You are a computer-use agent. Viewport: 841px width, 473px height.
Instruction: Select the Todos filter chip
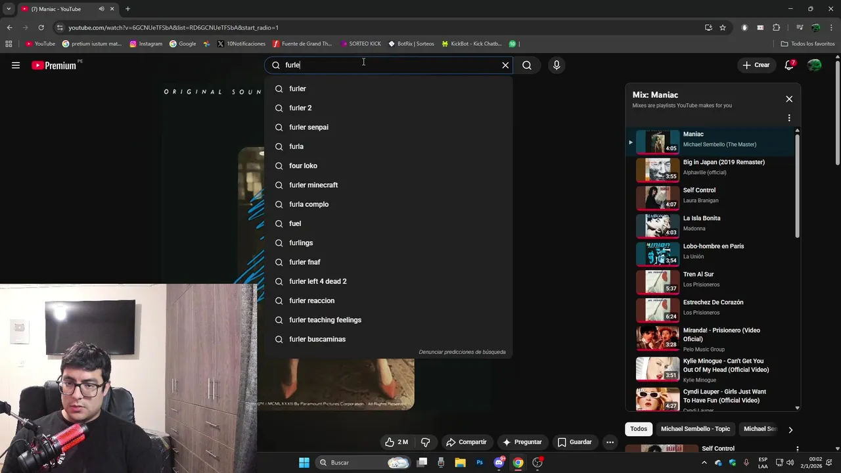tap(639, 429)
